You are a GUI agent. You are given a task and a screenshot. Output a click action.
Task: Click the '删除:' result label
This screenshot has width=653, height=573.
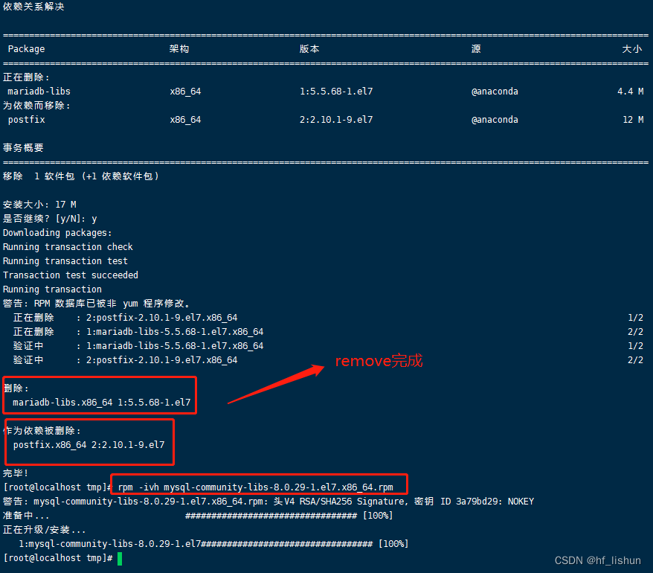(x=16, y=388)
